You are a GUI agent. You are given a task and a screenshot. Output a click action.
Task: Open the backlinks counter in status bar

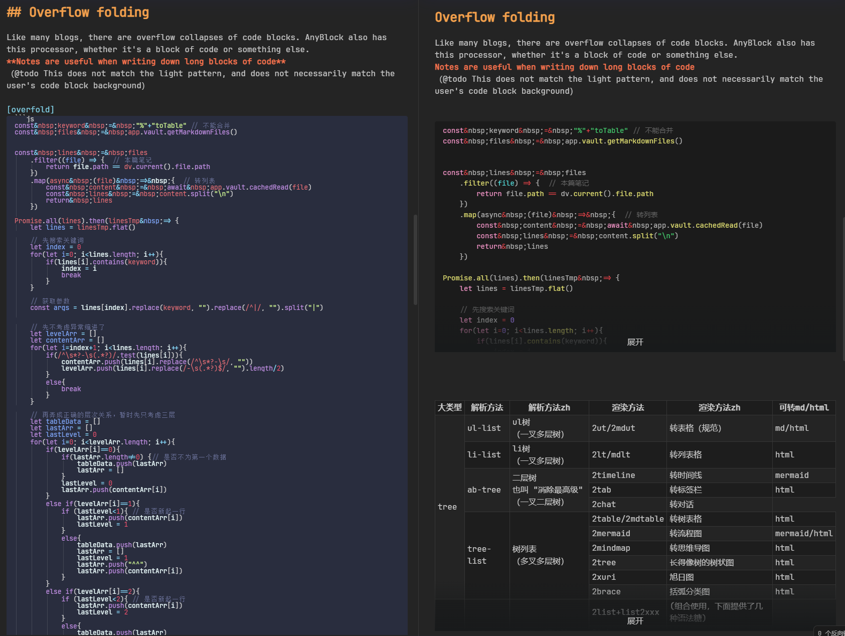830,632
